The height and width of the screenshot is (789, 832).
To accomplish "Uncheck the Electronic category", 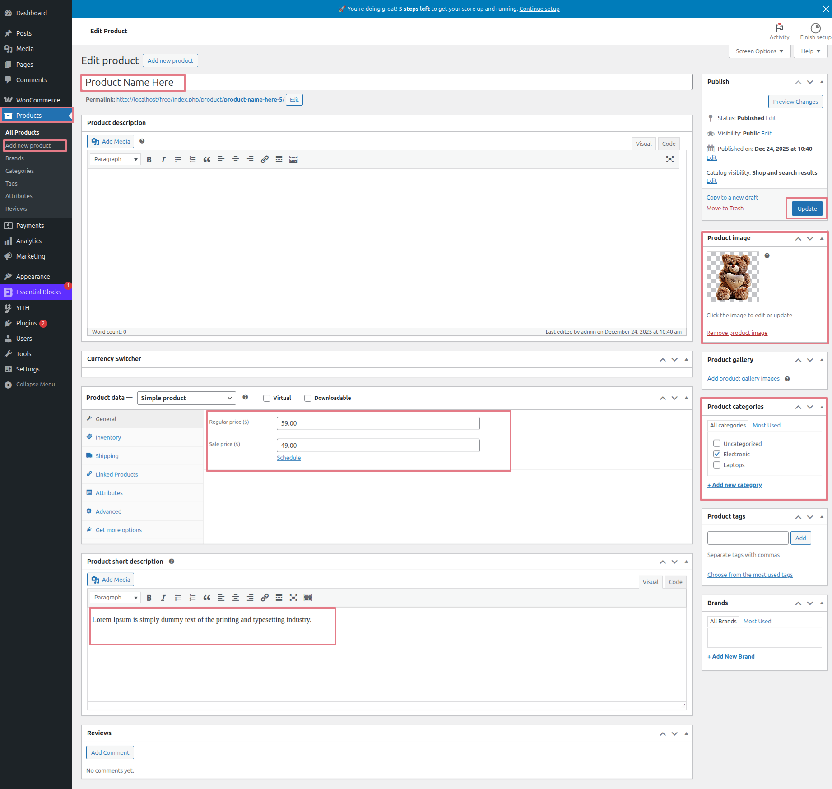I will [x=717, y=454].
